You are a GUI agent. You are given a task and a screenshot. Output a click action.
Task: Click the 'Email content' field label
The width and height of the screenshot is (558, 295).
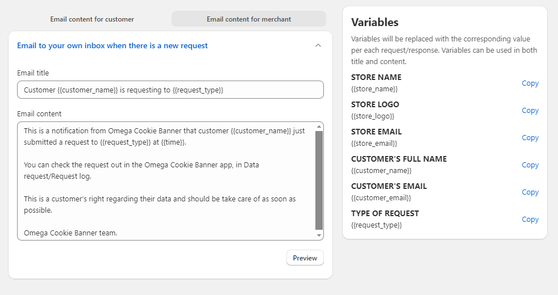click(x=39, y=114)
